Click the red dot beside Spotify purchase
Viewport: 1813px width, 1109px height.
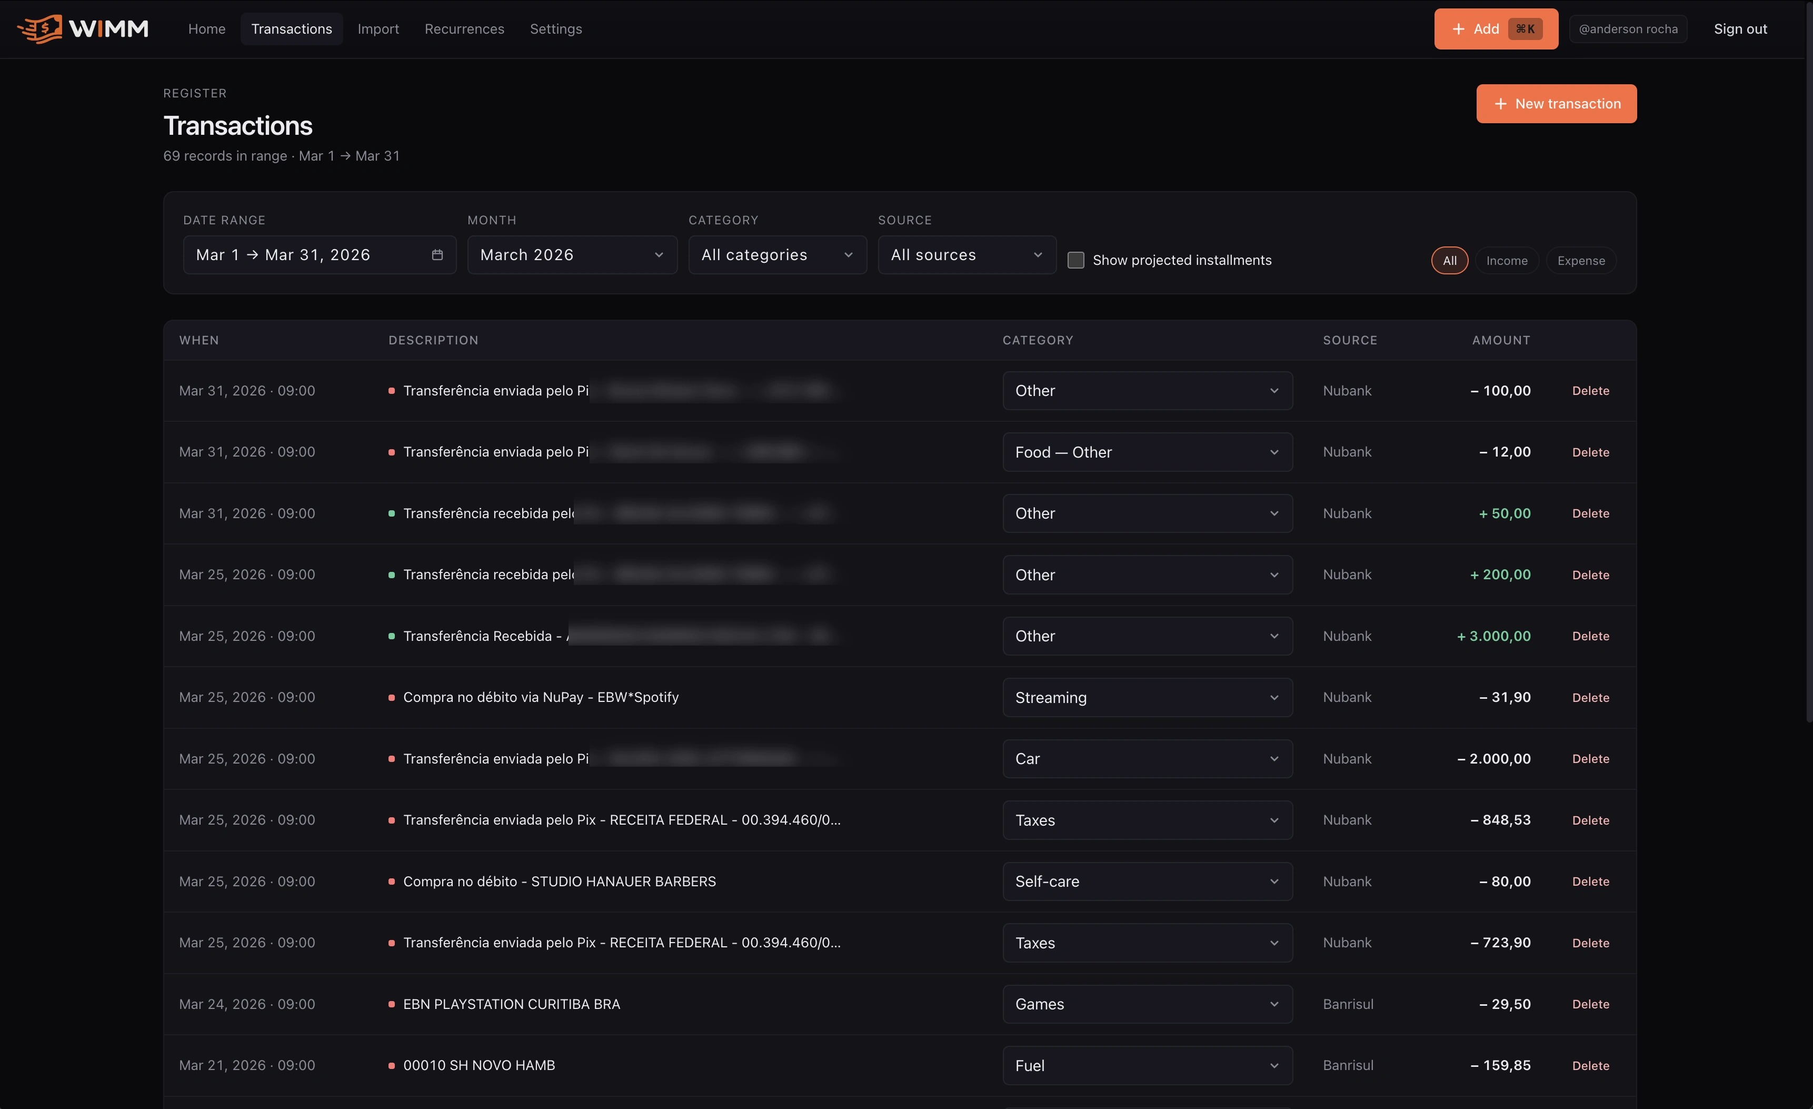[x=392, y=697]
